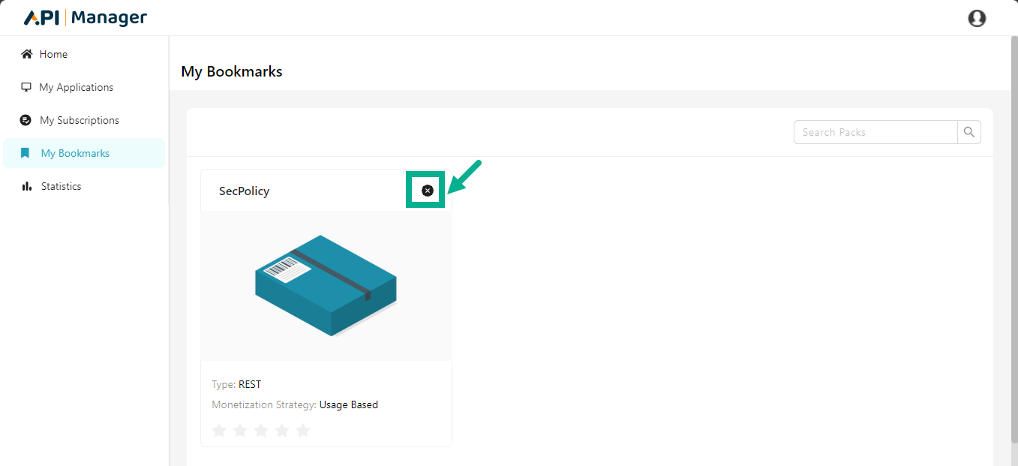Viewport: 1018px width, 466px height.
Task: Click the My Subscriptions round icon
Action: [26, 120]
